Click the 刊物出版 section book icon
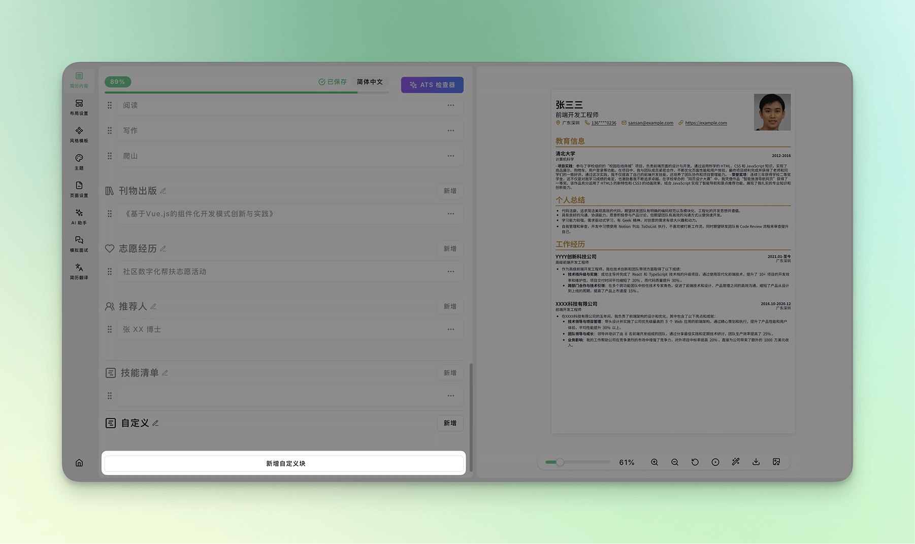 pos(110,191)
